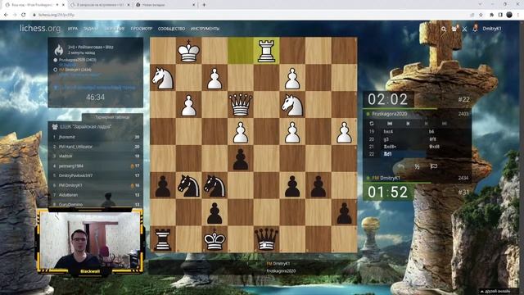524x295 pixels.
Task: Click the white rook on the highlighted square
Action: point(266,51)
